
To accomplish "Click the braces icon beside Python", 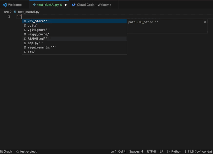I will pos(168,152).
